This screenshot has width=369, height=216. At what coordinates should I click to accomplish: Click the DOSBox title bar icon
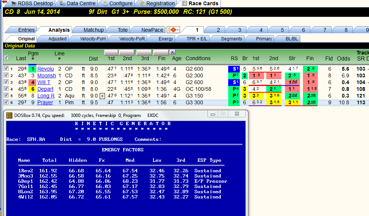[x=9, y=115]
